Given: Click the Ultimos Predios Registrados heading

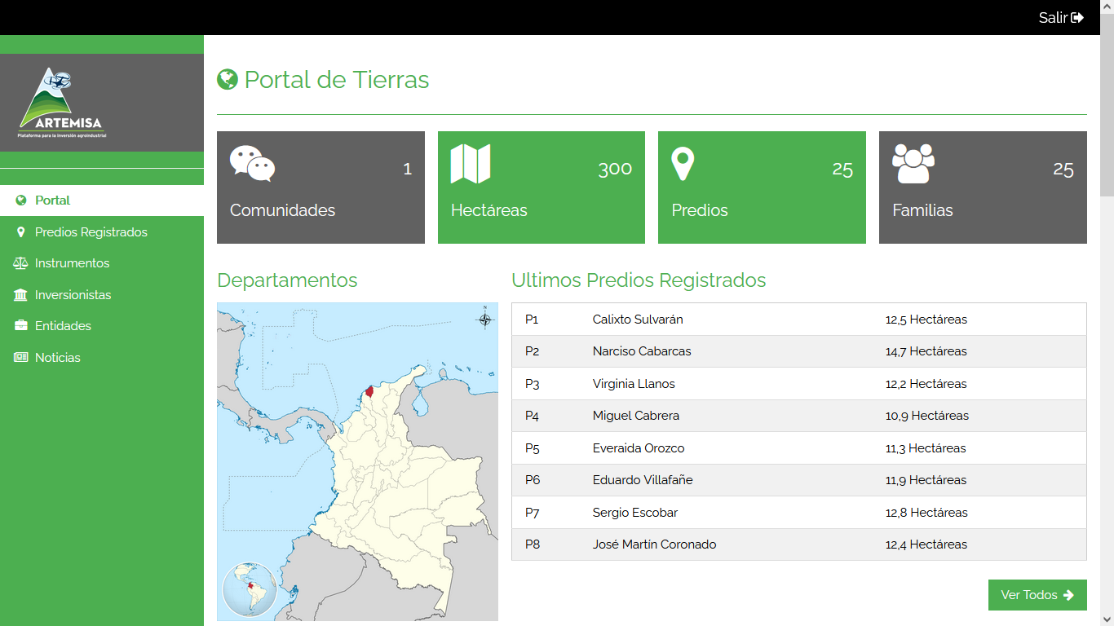Looking at the screenshot, I should point(639,280).
